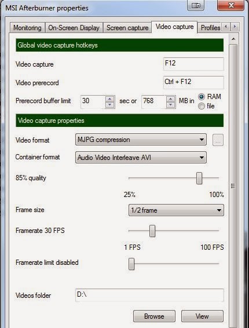Click the vertical scrollbar thumb
Screen dimensions: 249x328
[x=233, y=186]
